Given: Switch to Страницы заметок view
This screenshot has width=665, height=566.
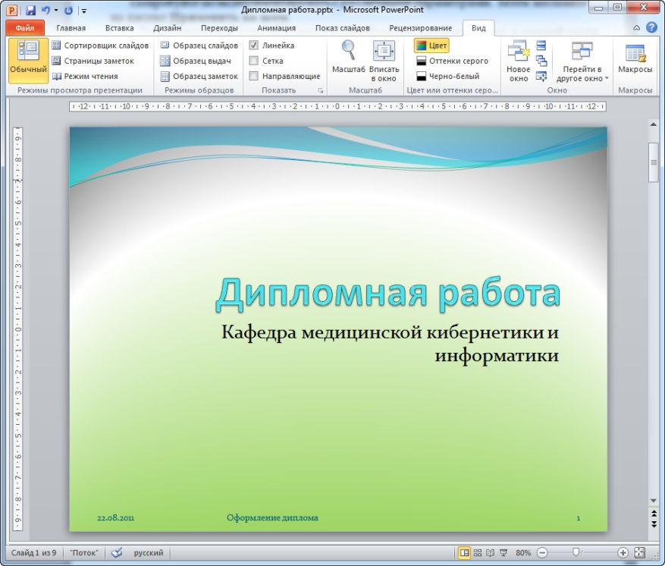Looking at the screenshot, I should point(93,61).
